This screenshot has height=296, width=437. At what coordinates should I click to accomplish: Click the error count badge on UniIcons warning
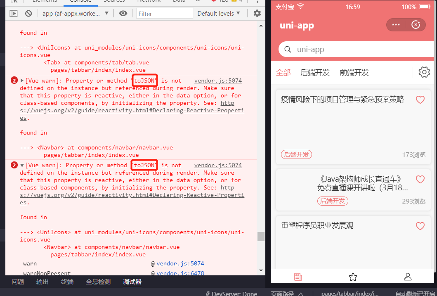14,165
